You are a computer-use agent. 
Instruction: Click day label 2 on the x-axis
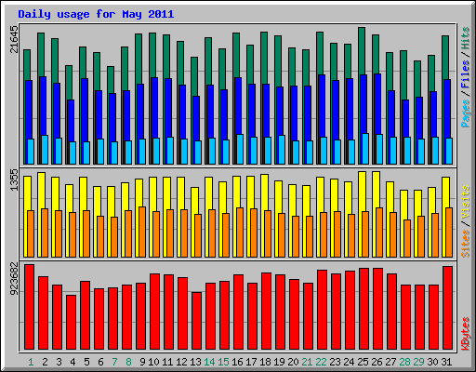45,362
